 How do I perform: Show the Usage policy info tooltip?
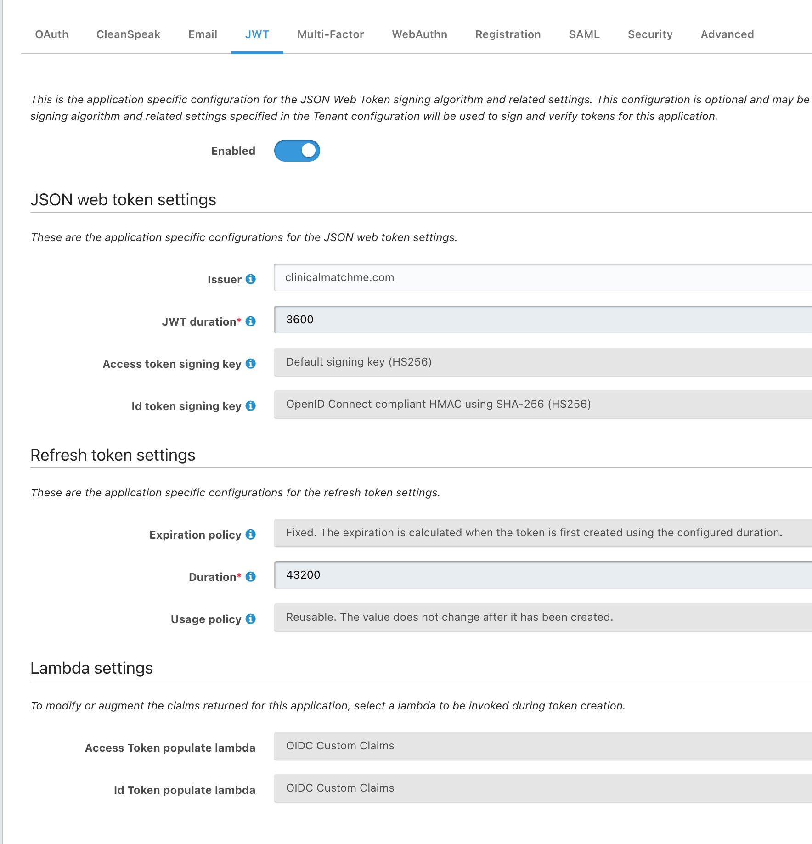250,619
